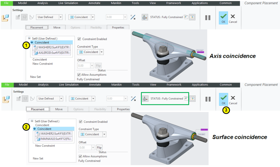Uncheck Constraint Enabled in the Axis coincidence panel
Screen dimensions: 280x167
pyautogui.click(x=79, y=39)
